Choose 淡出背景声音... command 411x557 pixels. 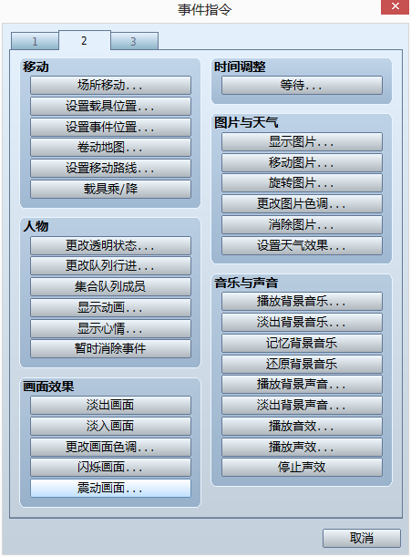pos(302,406)
